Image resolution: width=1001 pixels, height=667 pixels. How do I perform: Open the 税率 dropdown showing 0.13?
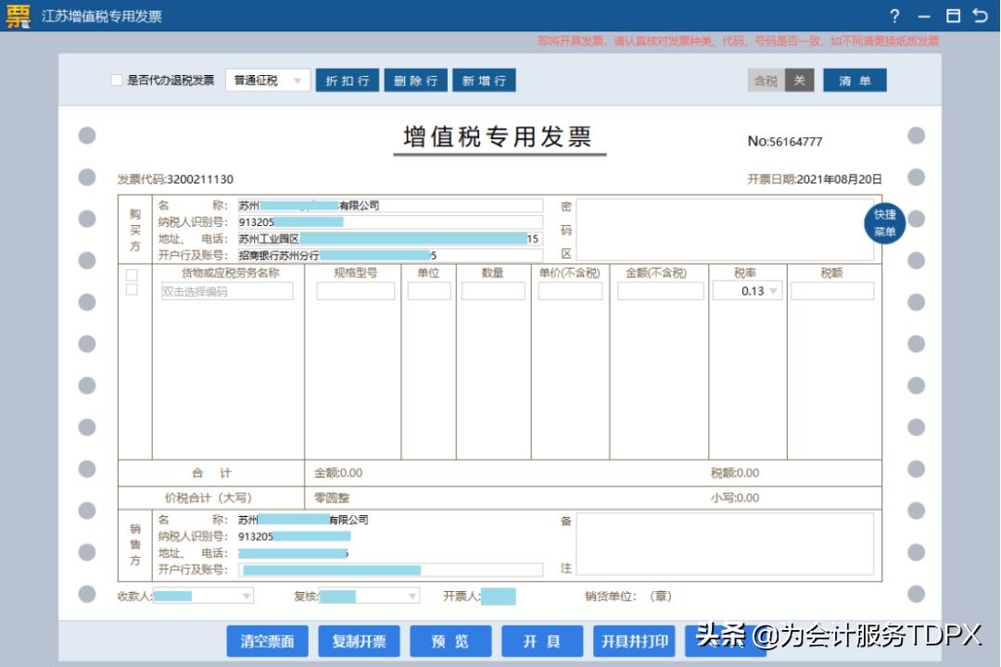click(749, 290)
